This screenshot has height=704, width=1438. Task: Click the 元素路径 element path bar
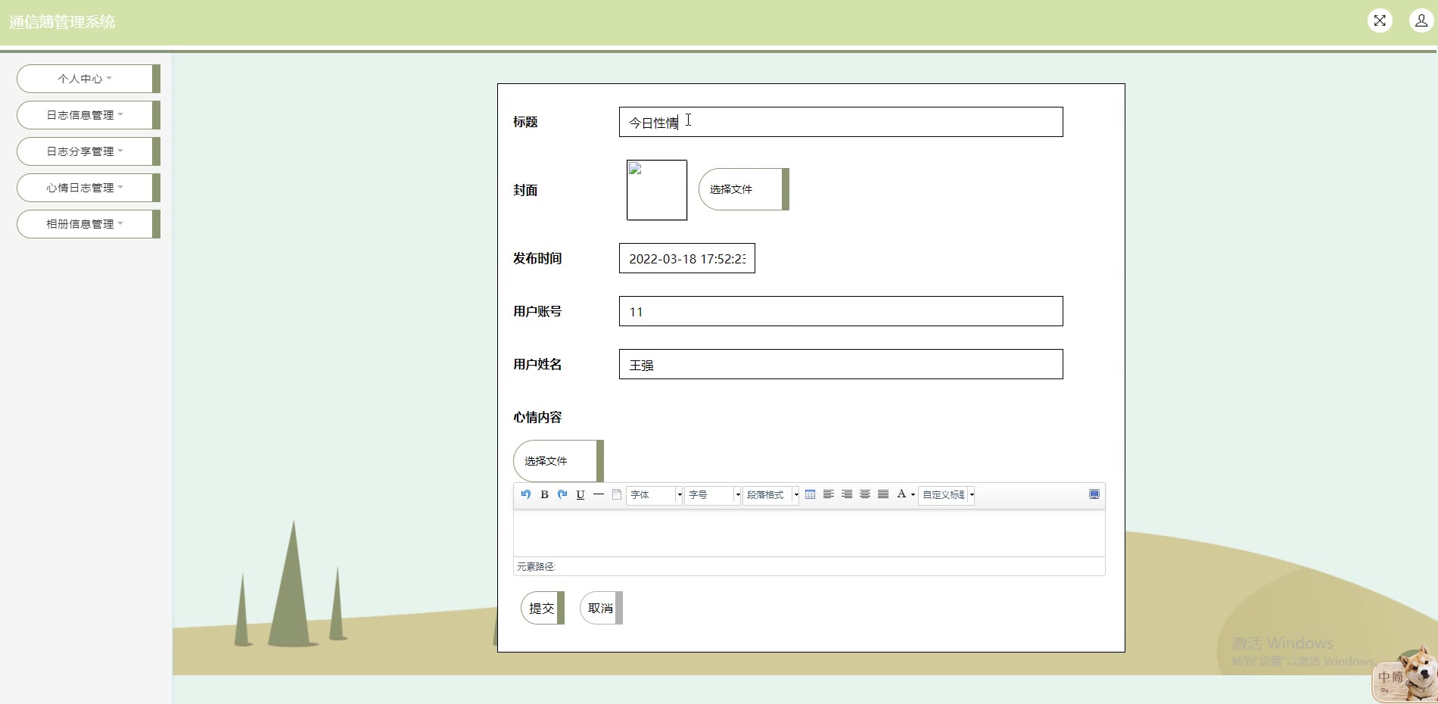pos(809,566)
